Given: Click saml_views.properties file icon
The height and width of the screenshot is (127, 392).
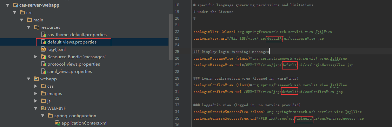Looking at the screenshot, I should pos(44,72).
